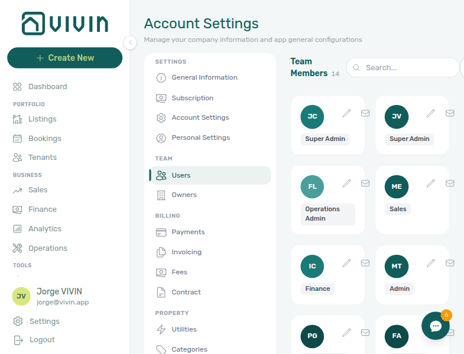
Task: Edit the FL Operations Admin member
Action: coord(347,183)
